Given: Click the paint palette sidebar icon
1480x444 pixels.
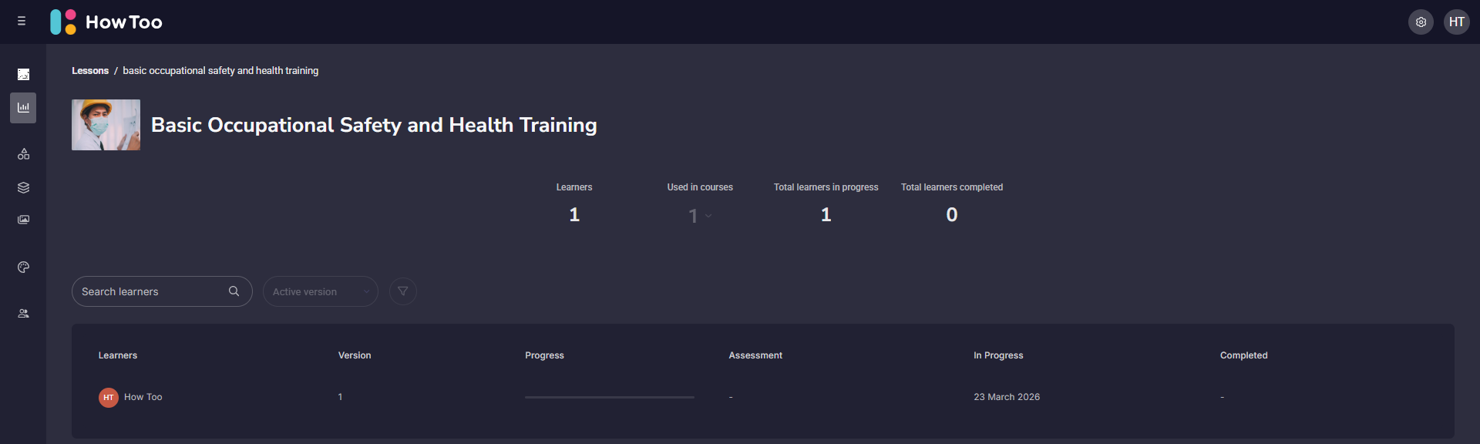Looking at the screenshot, I should (23, 267).
